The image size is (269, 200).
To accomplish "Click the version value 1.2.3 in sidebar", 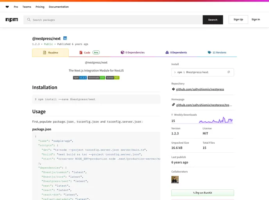I will pos(175,134).
